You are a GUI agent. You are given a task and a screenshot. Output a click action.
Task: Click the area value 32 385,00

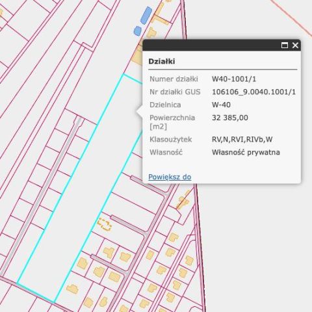click(x=230, y=118)
